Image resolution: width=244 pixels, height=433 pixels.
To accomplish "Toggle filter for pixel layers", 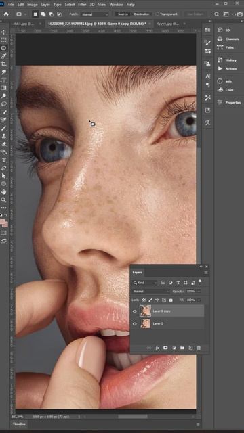I will pyautogui.click(x=163, y=283).
